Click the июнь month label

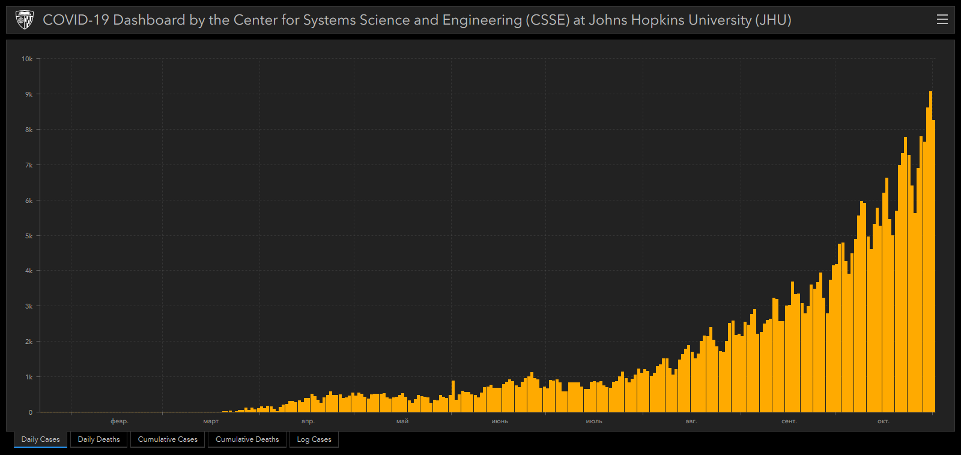coord(500,421)
